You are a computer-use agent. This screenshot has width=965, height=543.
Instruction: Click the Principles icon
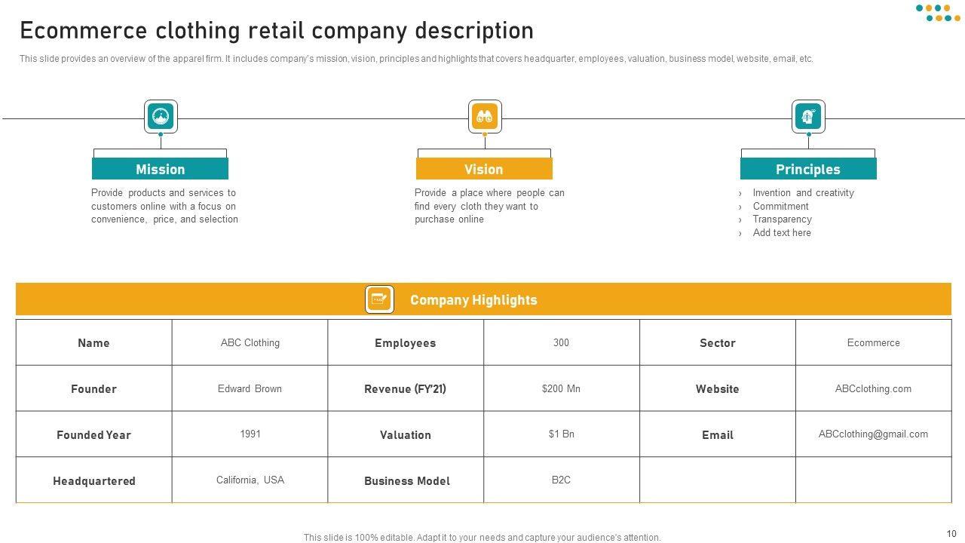(x=808, y=117)
